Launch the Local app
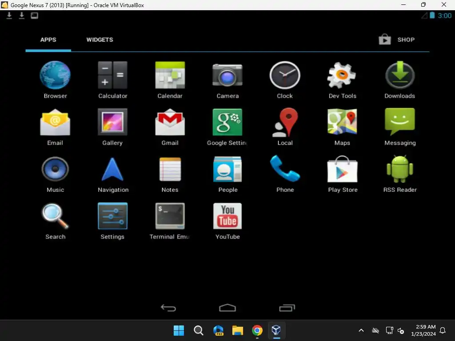This screenshot has width=455, height=341. pos(285,127)
